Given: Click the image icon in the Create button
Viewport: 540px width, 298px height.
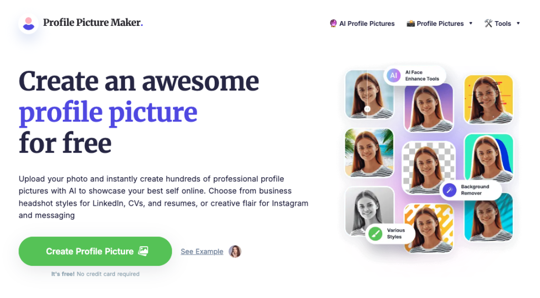Looking at the screenshot, I should [143, 251].
